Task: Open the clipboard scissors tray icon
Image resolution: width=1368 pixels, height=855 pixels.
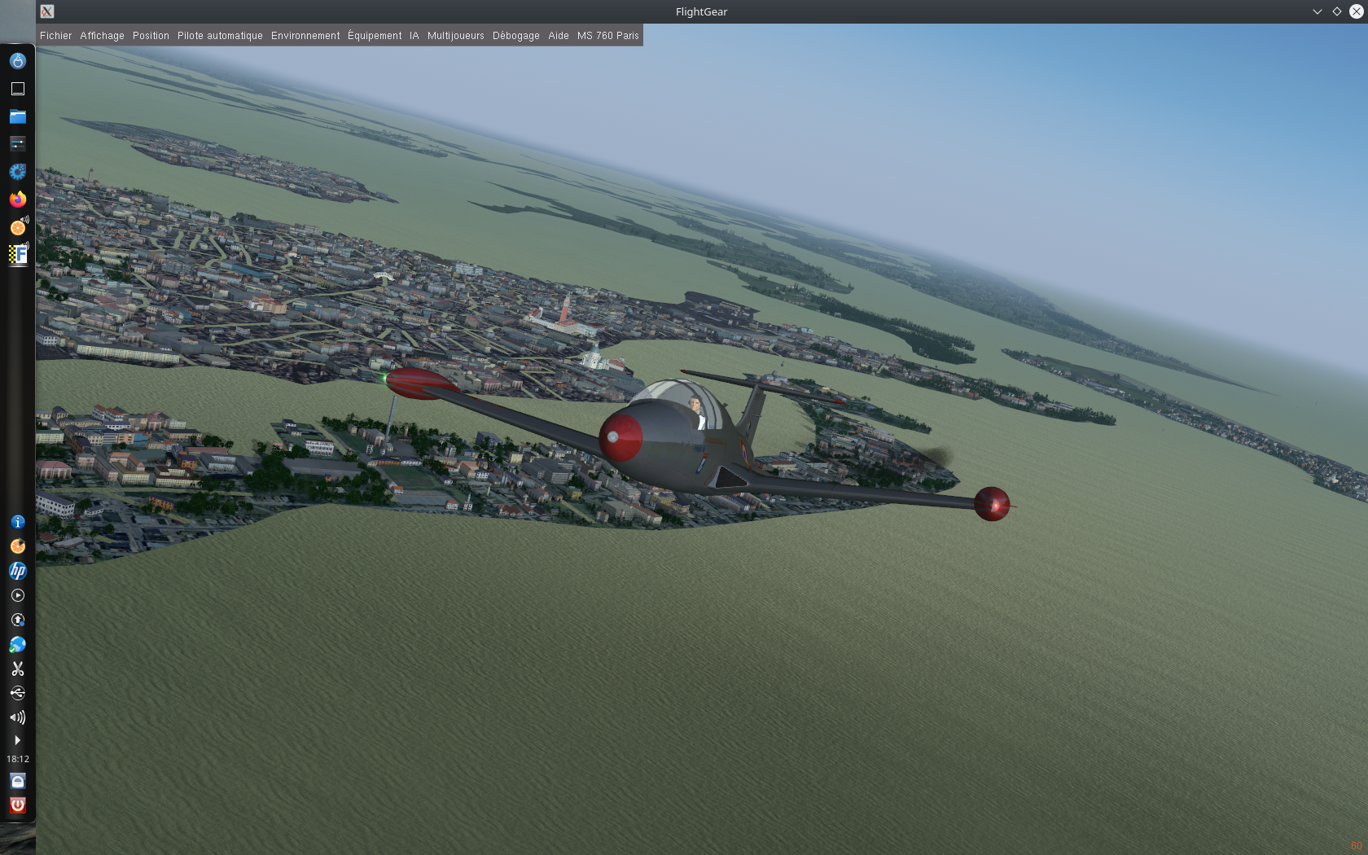Action: (x=17, y=669)
